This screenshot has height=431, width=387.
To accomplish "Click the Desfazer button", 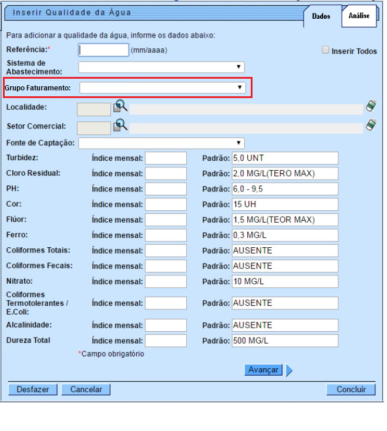I will point(32,389).
